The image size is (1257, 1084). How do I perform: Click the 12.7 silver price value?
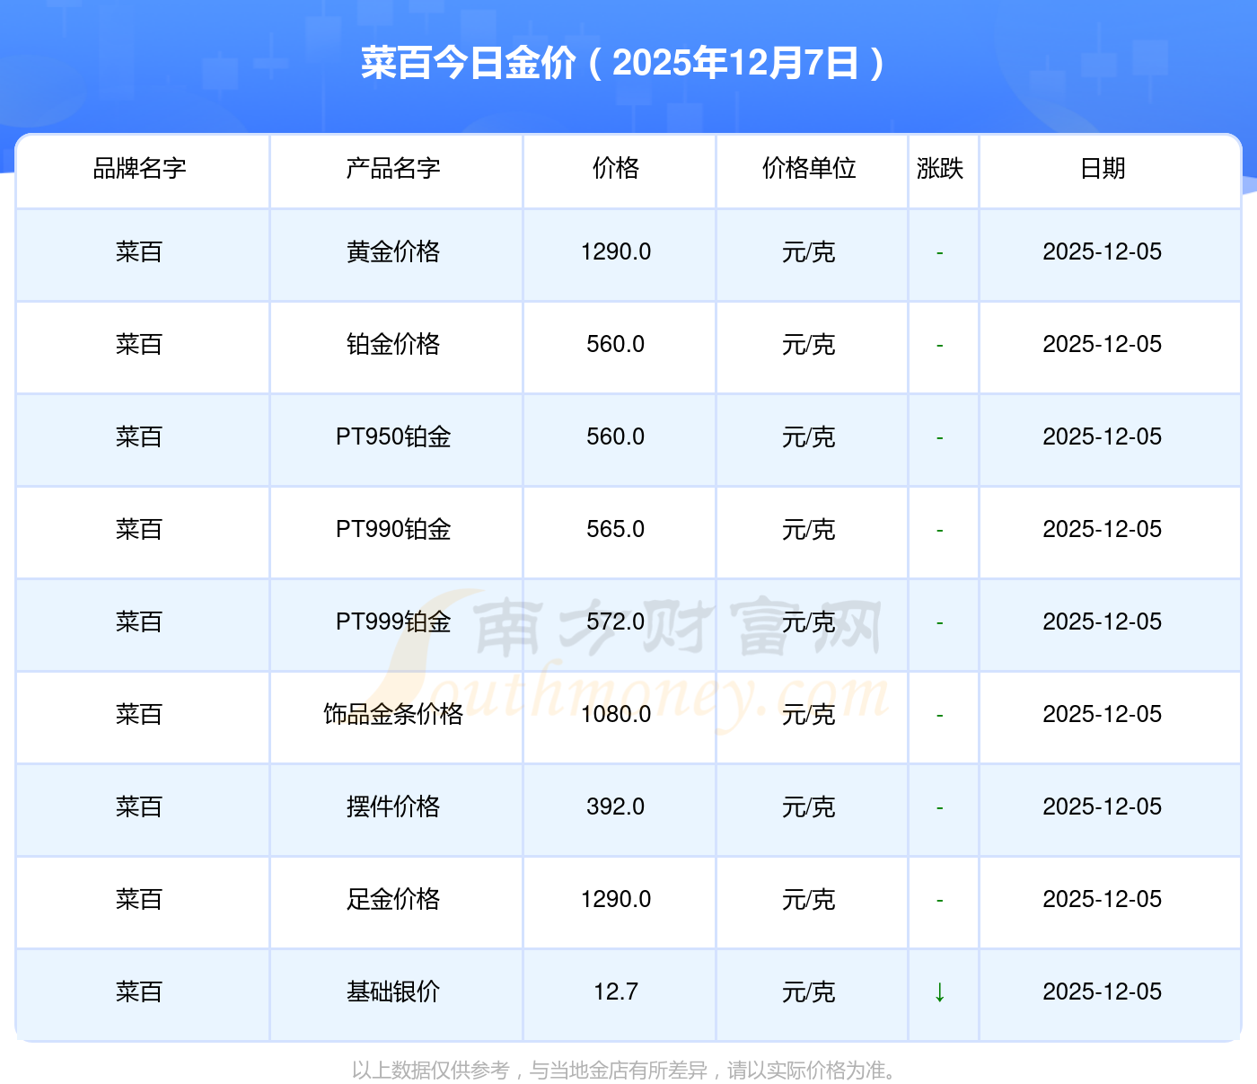point(616,991)
